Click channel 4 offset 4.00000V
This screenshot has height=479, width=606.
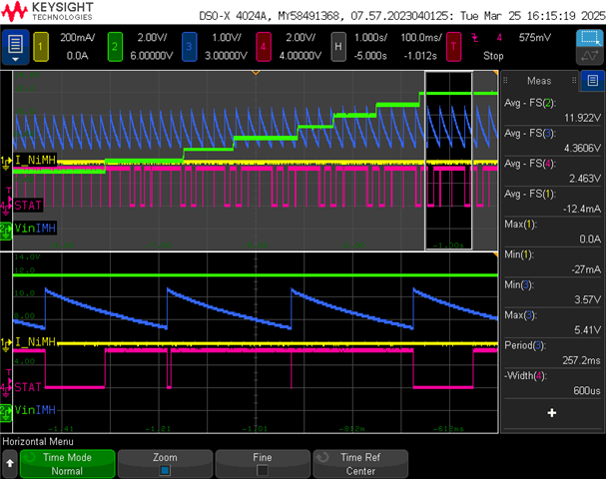[301, 56]
